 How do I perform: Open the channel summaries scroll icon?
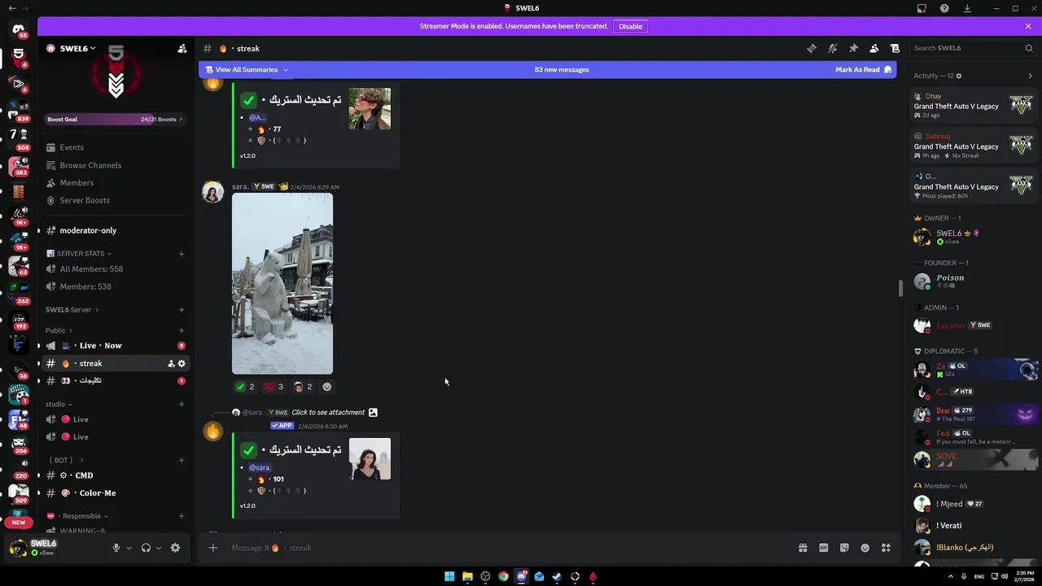[x=895, y=48]
